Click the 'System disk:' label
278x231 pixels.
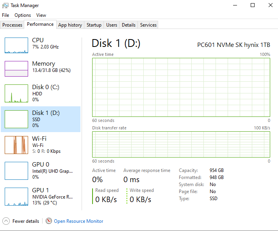191,184
